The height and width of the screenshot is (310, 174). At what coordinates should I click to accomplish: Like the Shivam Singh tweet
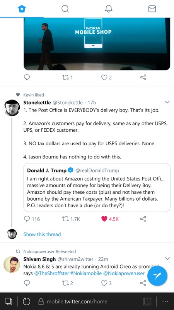point(107,283)
